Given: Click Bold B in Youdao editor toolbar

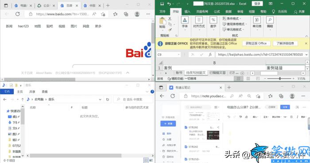Looking at the screenshot, I should (x=291, y=117).
